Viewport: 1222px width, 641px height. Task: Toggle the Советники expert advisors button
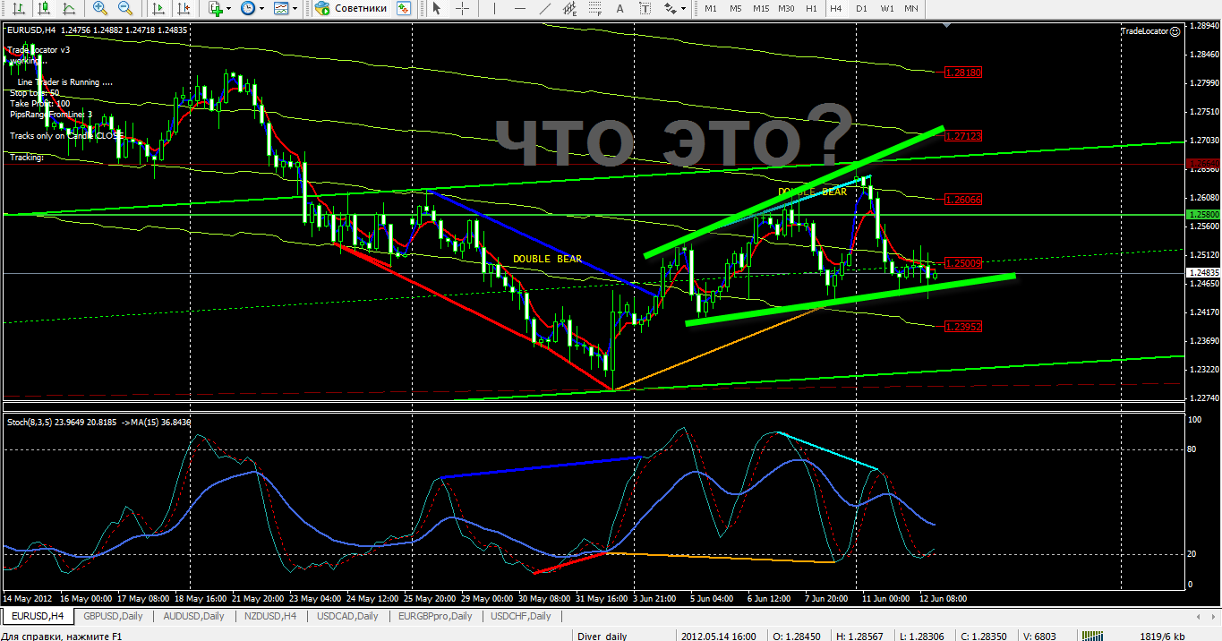(x=351, y=8)
